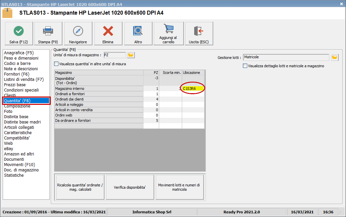Select the C1S3R6 ubicazione cell
This screenshot has width=346, height=217.
[x=193, y=89]
